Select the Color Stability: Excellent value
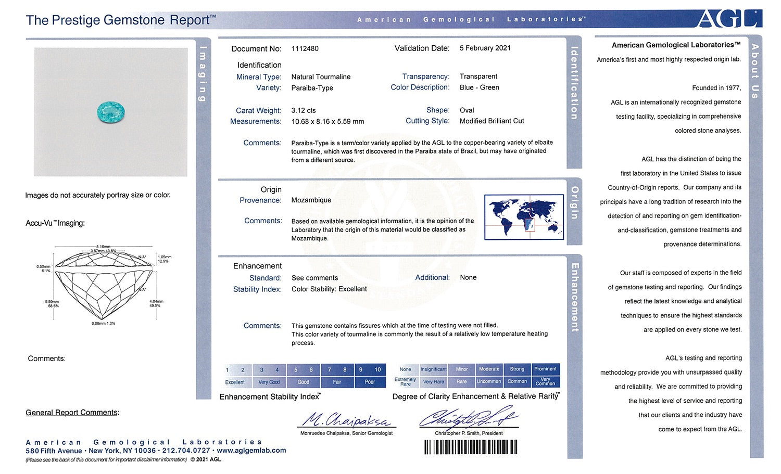This screenshot has height=474, width=781. [329, 289]
